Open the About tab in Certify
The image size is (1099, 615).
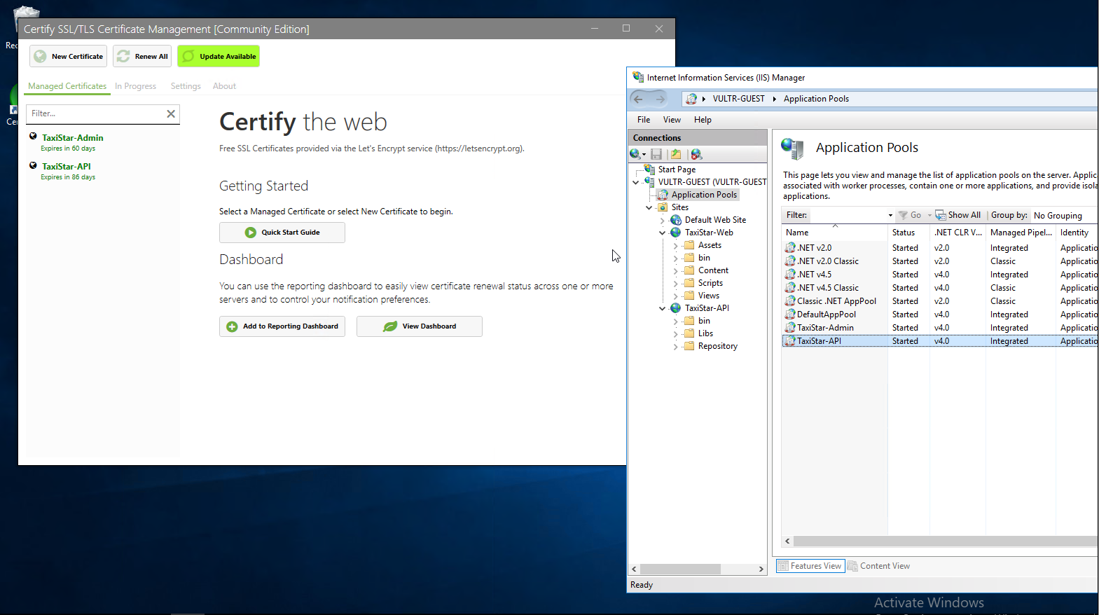224,86
